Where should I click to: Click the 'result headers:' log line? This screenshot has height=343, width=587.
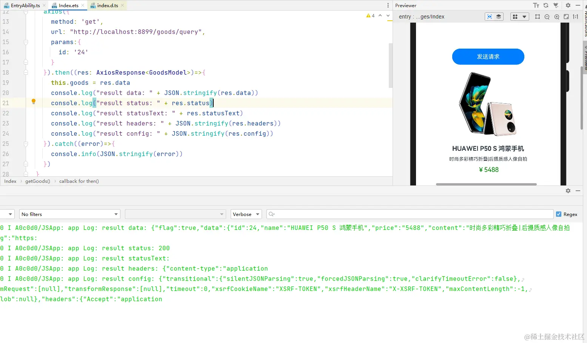coord(134,269)
